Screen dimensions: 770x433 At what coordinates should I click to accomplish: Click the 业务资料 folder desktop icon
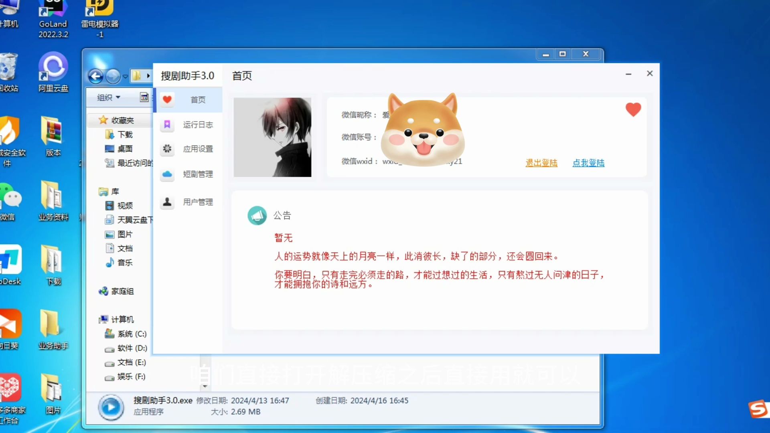53,200
